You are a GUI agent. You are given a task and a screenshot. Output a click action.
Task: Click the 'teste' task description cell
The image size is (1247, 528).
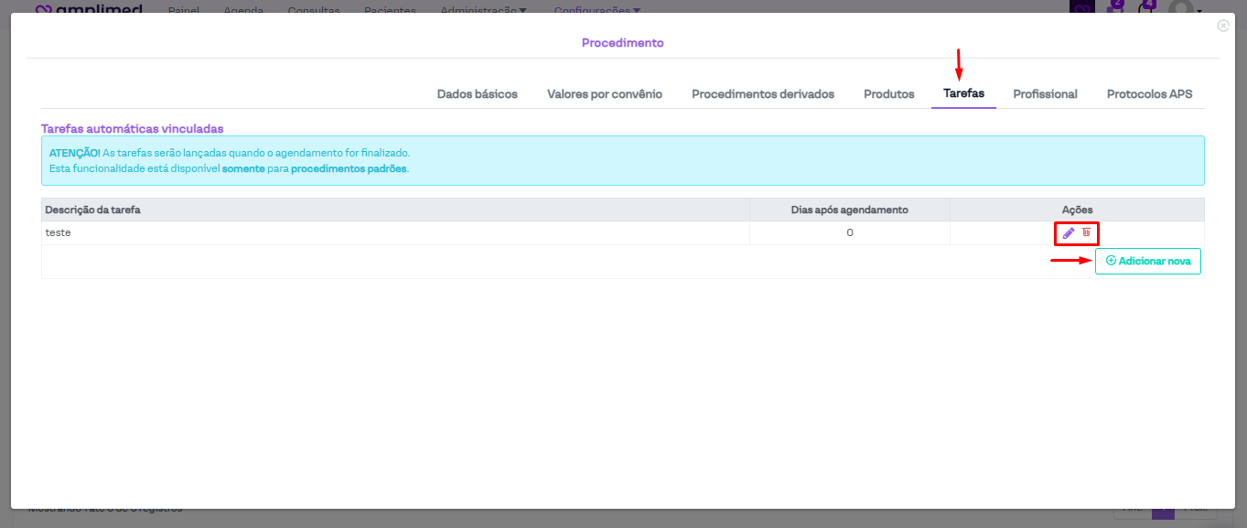59,232
